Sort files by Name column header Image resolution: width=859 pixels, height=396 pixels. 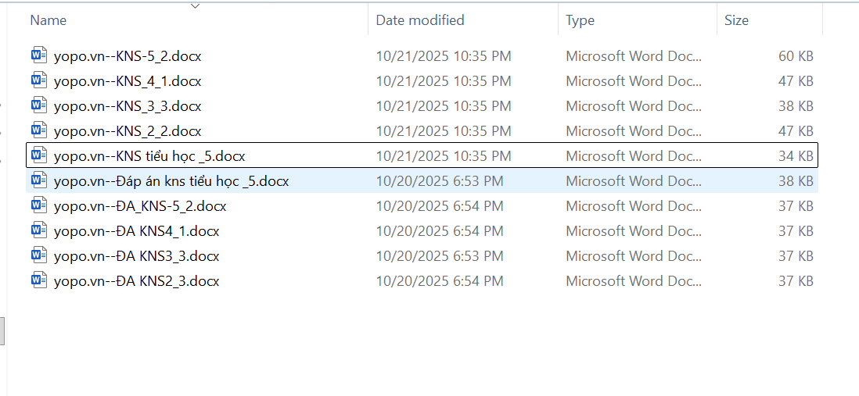[49, 20]
